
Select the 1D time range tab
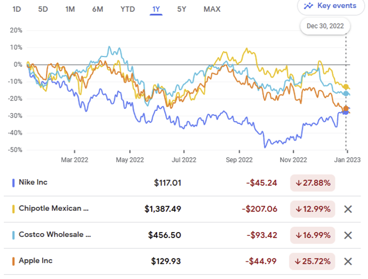coord(17,9)
